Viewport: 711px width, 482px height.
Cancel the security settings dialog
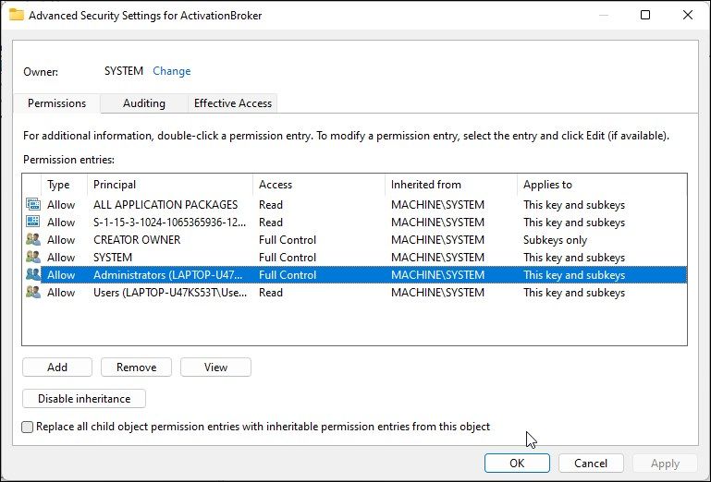[x=590, y=464]
